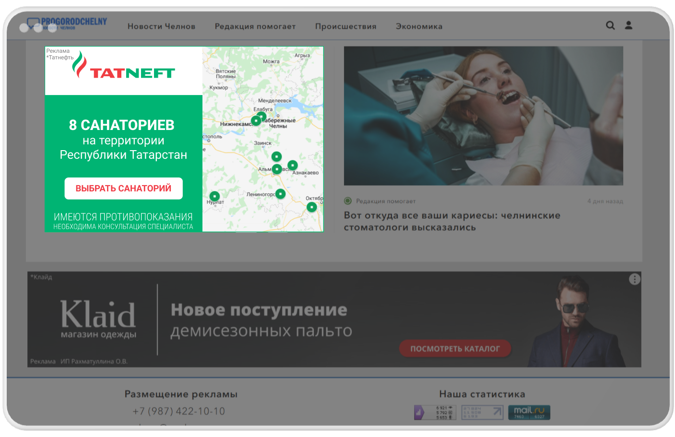Click the Новое поступление banner text
The height and width of the screenshot is (437, 675).
tap(259, 310)
